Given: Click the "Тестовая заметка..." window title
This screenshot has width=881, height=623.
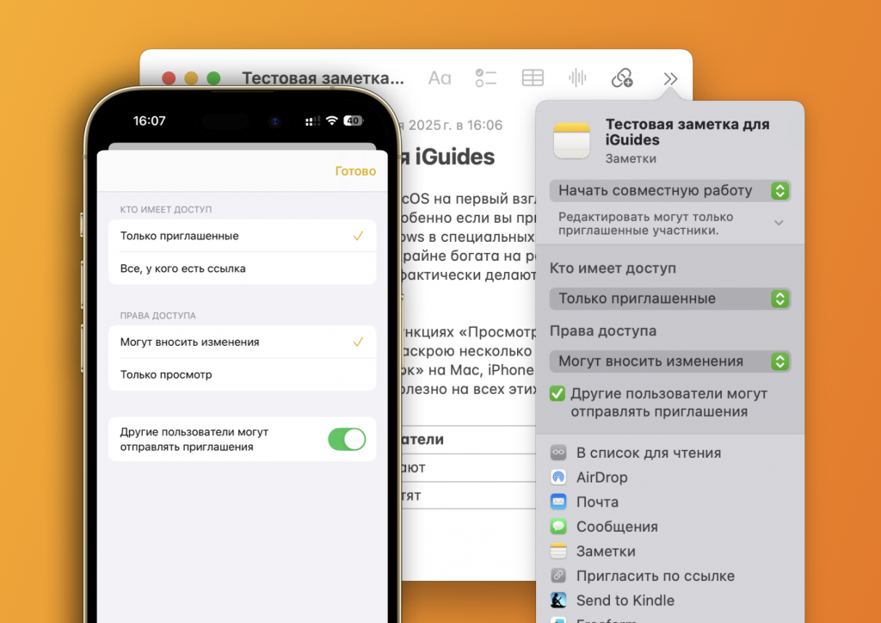Looking at the screenshot, I should pos(323,78).
